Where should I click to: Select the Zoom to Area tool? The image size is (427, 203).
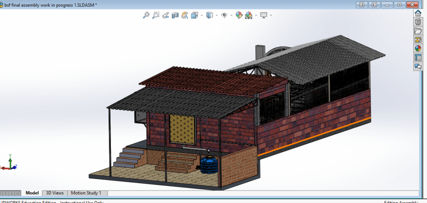click(156, 15)
